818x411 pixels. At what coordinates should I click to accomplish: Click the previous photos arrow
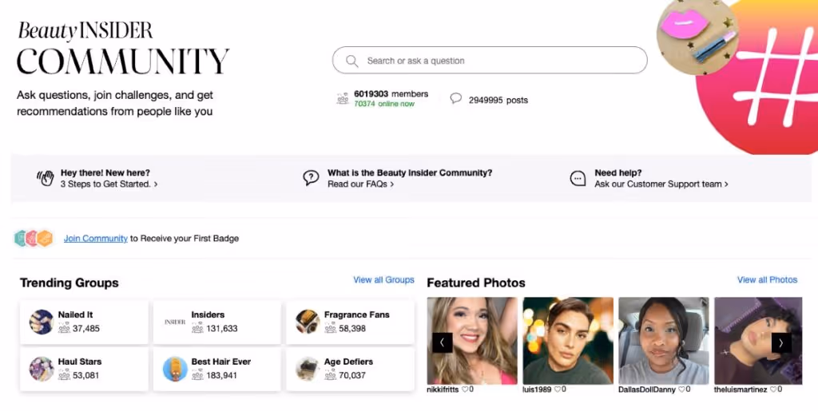(x=443, y=342)
